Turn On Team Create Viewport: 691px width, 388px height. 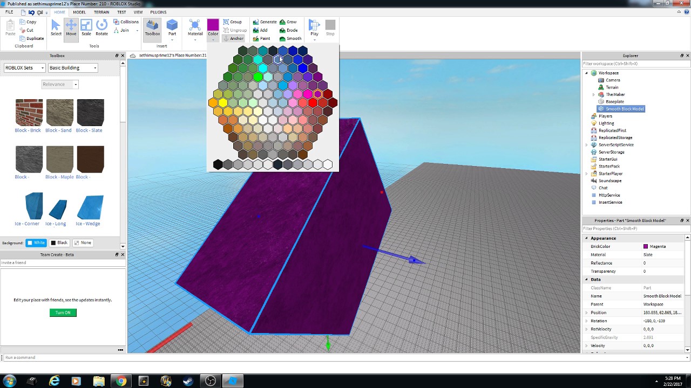(x=63, y=313)
